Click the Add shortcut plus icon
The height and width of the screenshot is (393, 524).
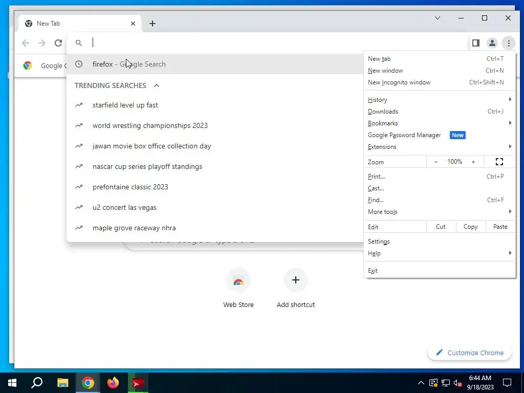(296, 280)
